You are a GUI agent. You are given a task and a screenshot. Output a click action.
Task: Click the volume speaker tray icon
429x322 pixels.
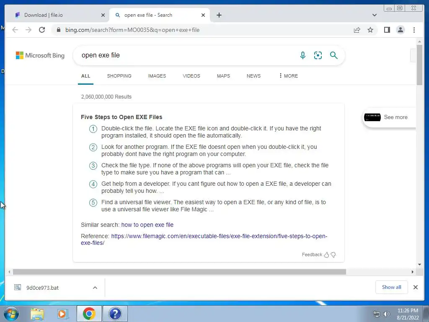(x=386, y=314)
